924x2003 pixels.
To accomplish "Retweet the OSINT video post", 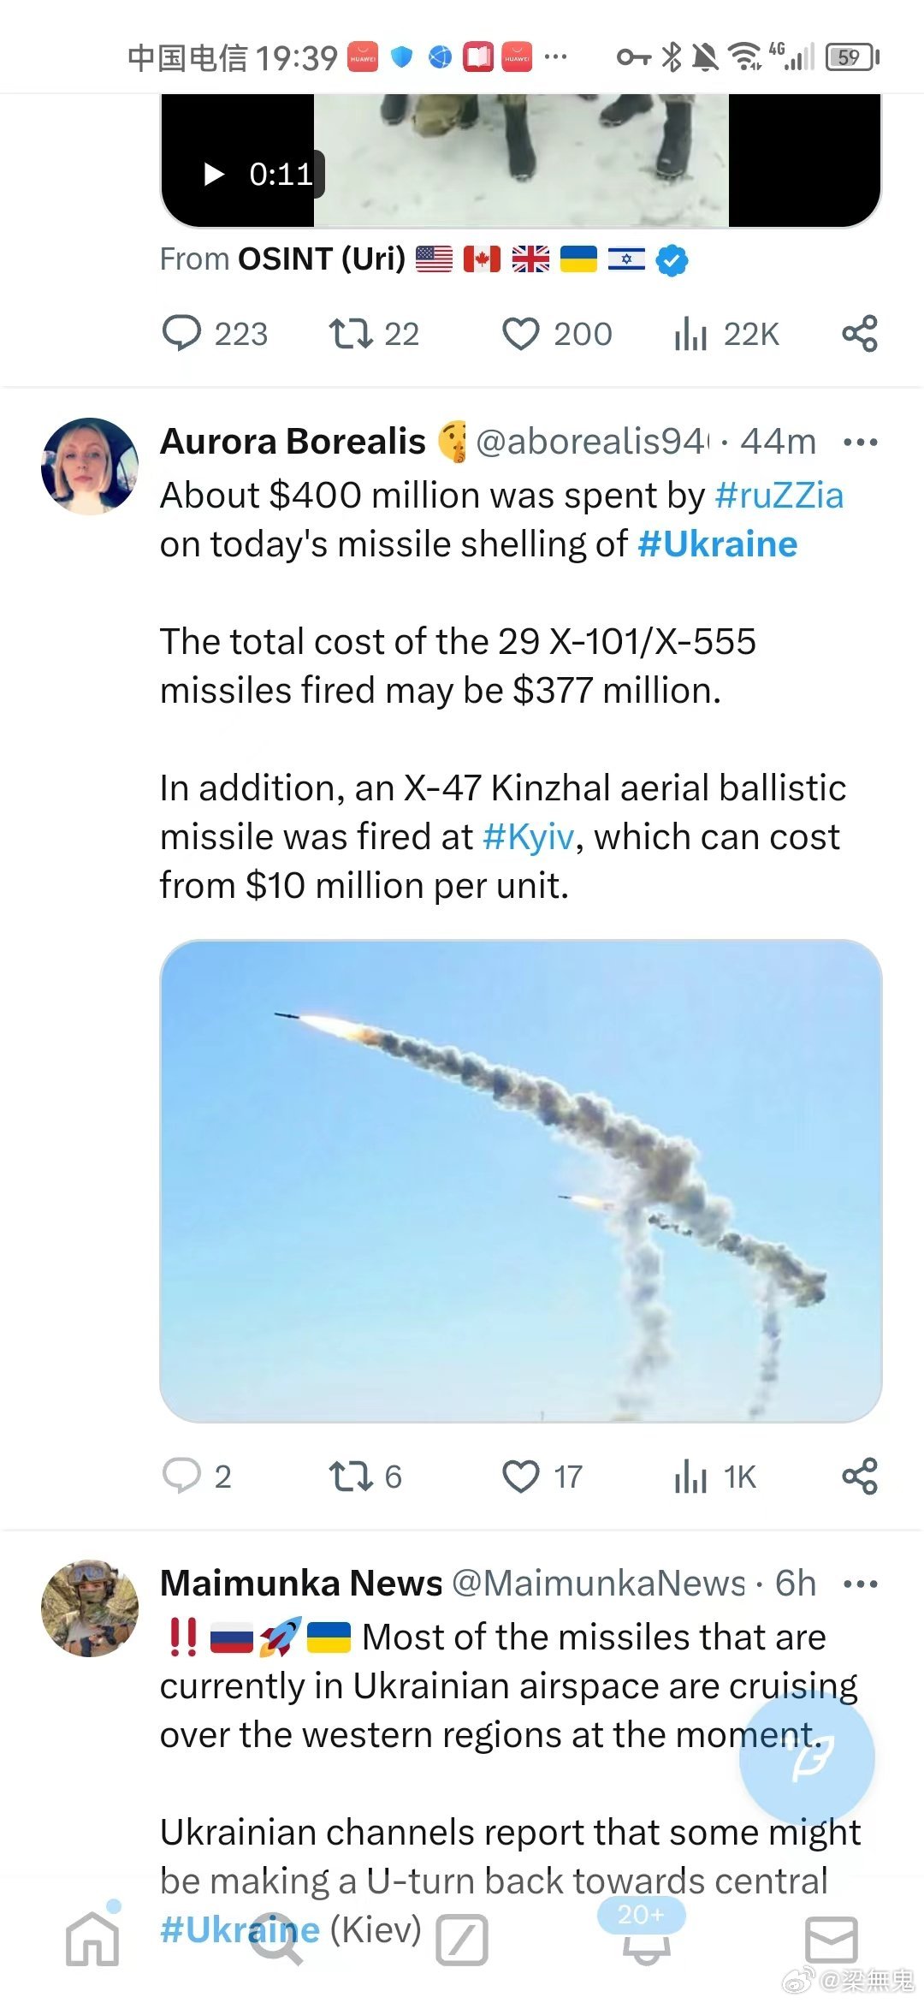I will [x=351, y=334].
